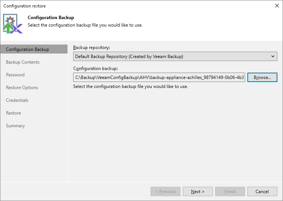The width and height of the screenshot is (283, 201).
Task: Click the configuration restore wizard icon
Action: coord(13,24)
